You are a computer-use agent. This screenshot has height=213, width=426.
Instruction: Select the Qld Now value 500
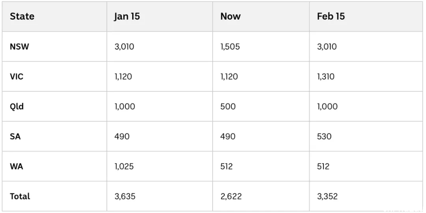[x=228, y=106]
